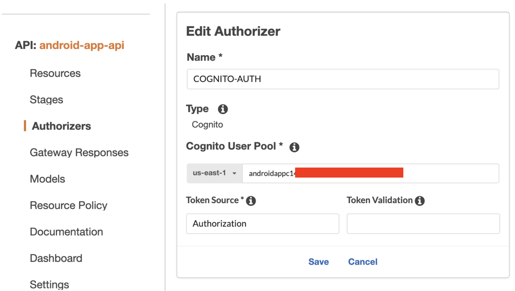Save the authorizer changes

[319, 262]
